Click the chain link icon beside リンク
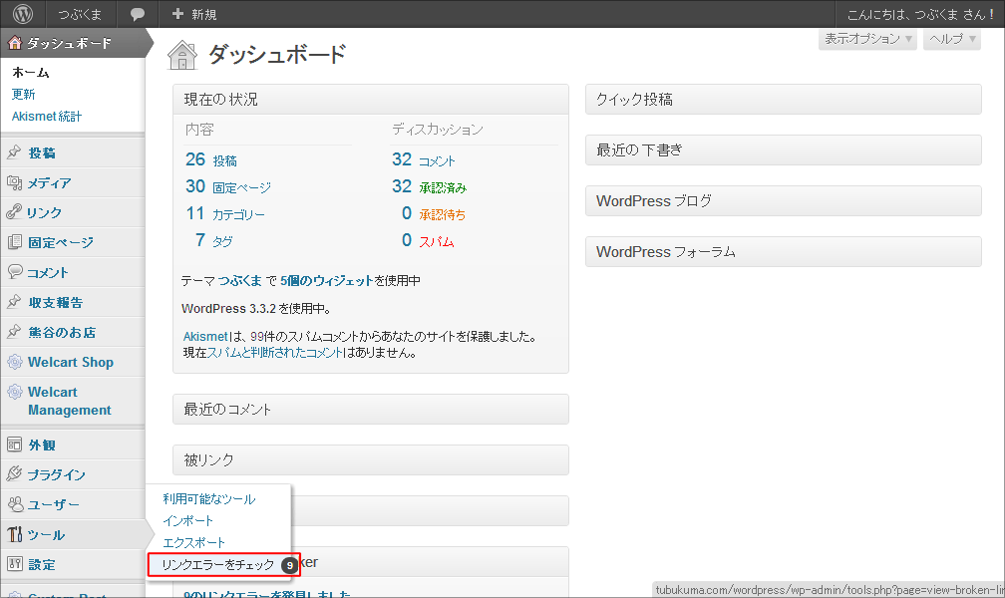This screenshot has width=1005, height=598. (14, 212)
